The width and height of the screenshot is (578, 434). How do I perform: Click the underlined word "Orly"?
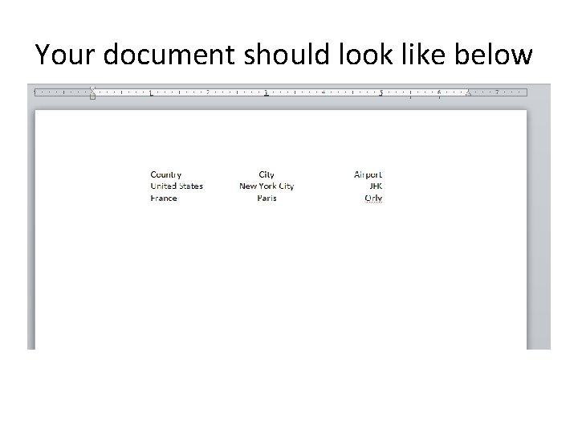coord(373,199)
